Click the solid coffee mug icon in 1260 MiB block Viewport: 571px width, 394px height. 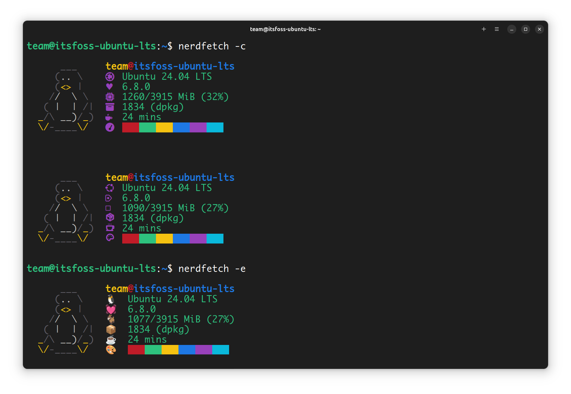pyautogui.click(x=109, y=117)
